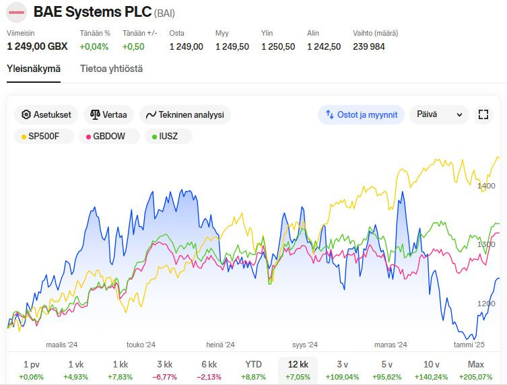Click the tammi '25 date label
Image resolution: width=507 pixels, height=385 pixels.
[x=469, y=345]
